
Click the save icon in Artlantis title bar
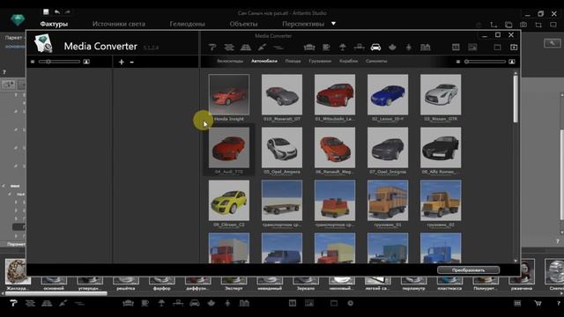coord(46,11)
